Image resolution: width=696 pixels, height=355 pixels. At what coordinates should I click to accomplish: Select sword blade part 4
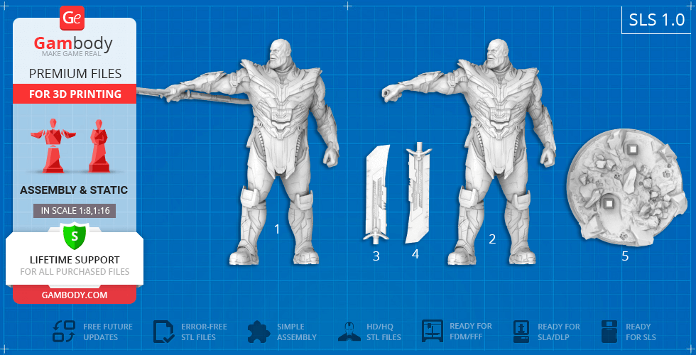[418, 192]
